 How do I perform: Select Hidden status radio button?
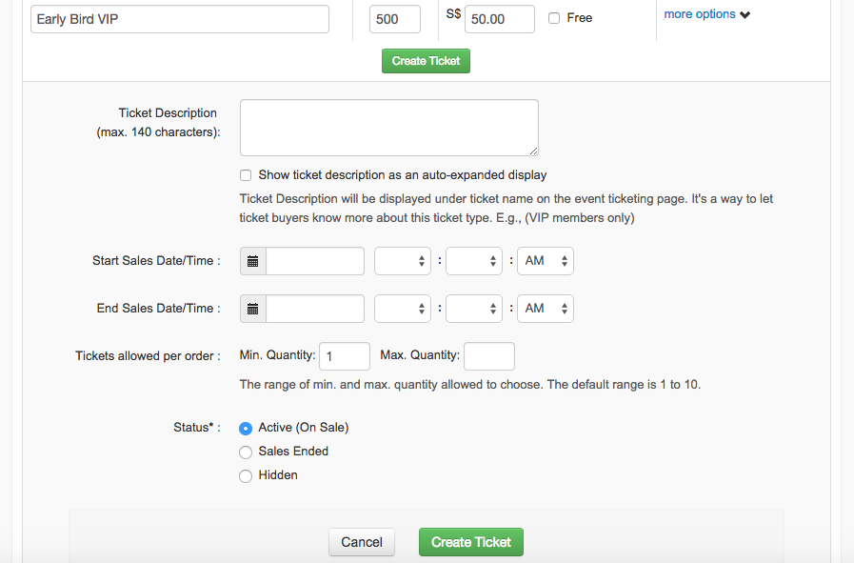point(246,475)
